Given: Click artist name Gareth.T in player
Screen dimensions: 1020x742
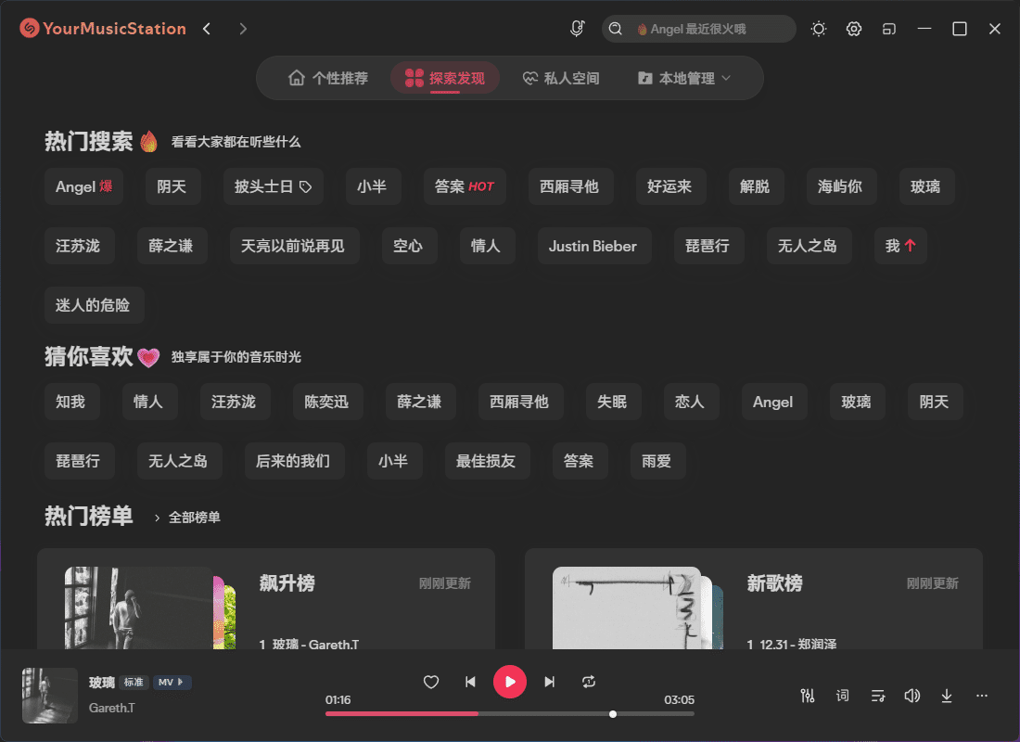Looking at the screenshot, I should click(112, 708).
